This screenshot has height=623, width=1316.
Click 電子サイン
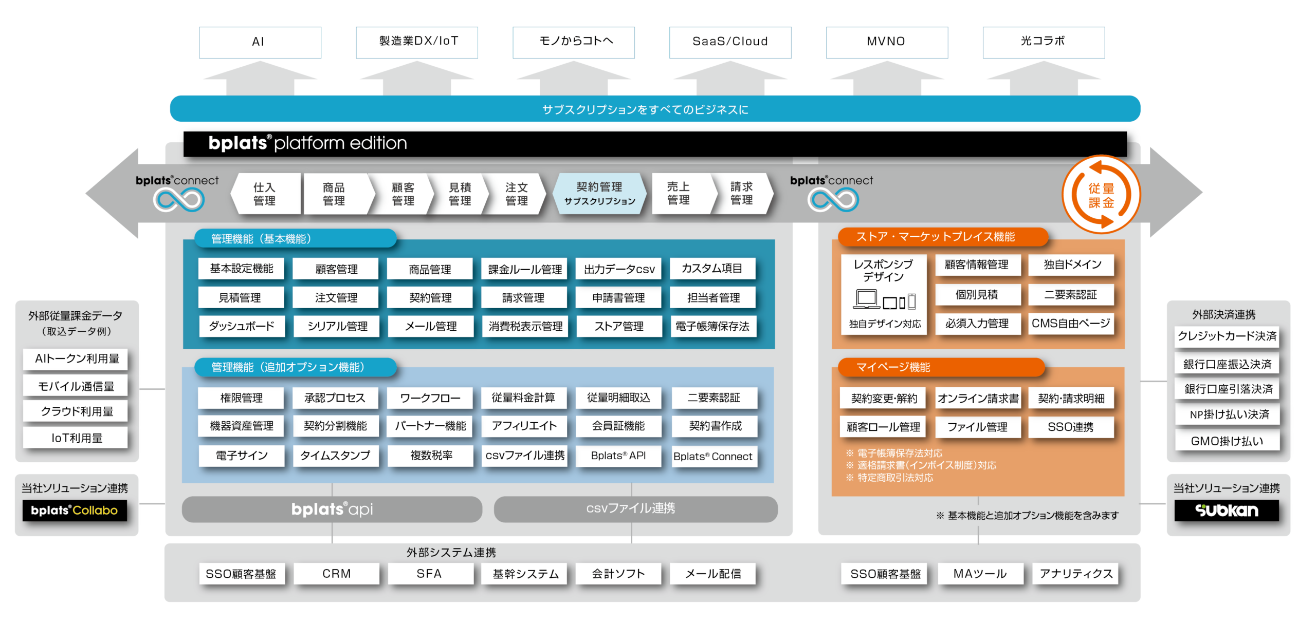point(241,456)
